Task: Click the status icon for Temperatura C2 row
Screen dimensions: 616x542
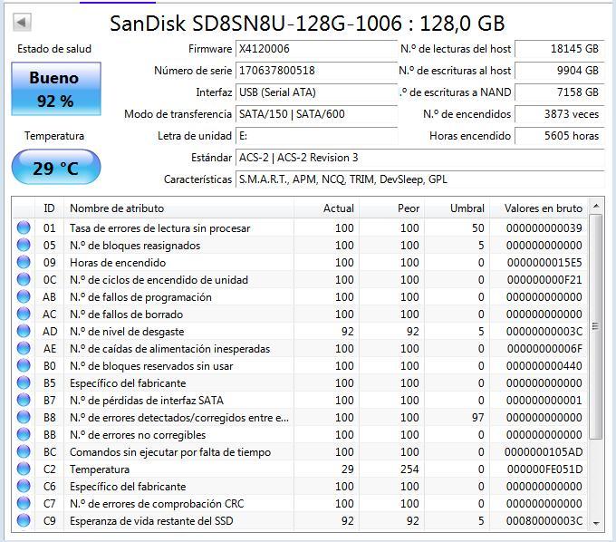Action: click(x=24, y=469)
